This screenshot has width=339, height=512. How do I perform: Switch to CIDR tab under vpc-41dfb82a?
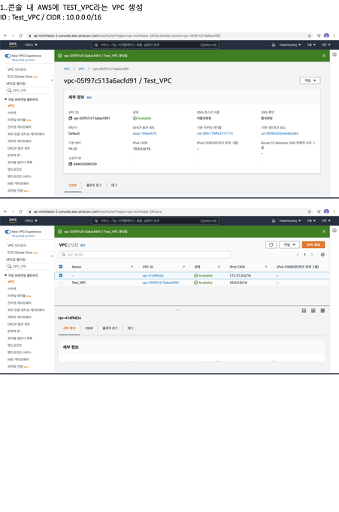pyautogui.click(x=89, y=328)
